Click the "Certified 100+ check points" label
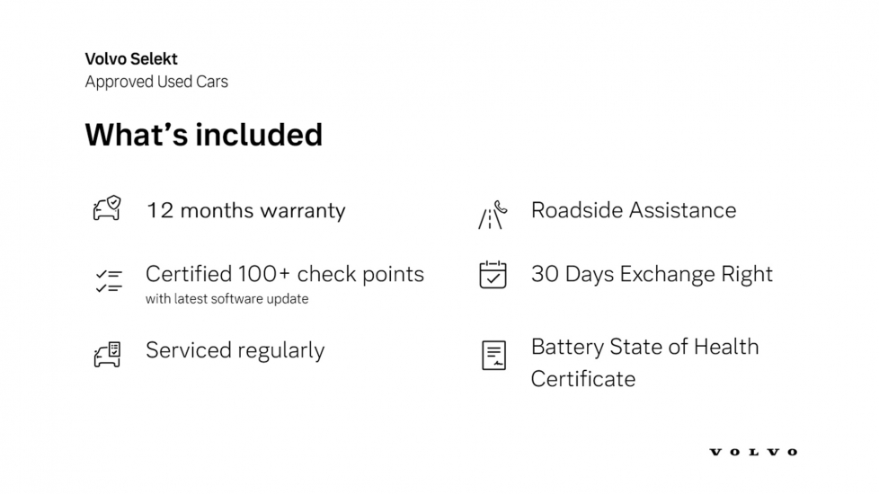Screen dimensions: 879x494 pyautogui.click(x=284, y=274)
